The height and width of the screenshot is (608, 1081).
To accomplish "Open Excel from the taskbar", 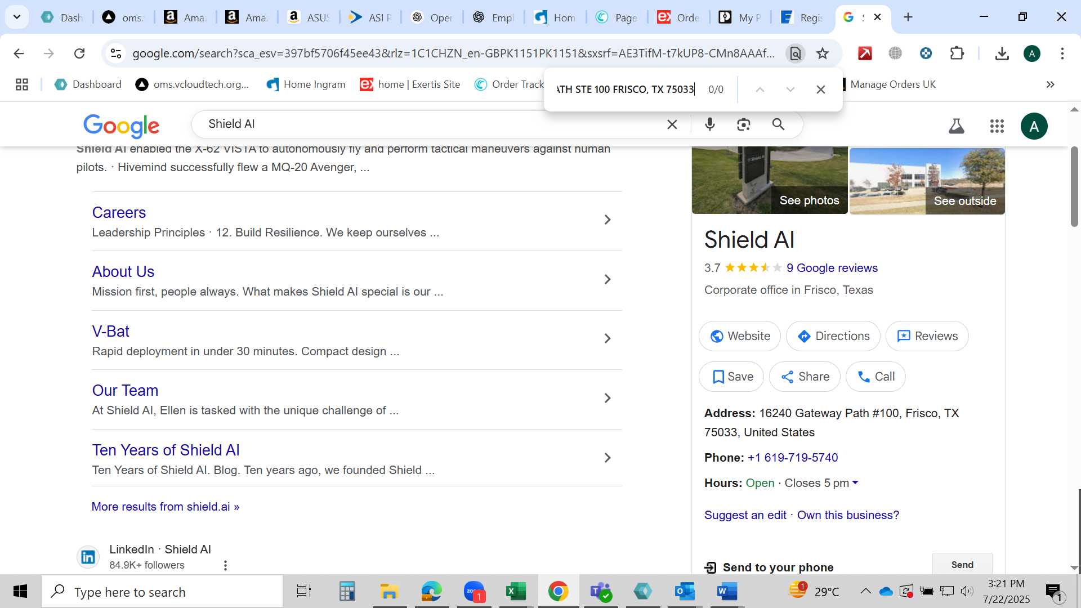I will (x=515, y=592).
